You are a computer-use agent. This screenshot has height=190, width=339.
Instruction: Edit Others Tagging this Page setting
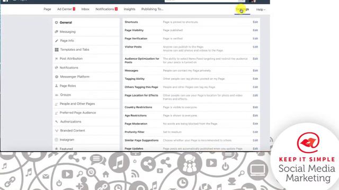[255, 87]
